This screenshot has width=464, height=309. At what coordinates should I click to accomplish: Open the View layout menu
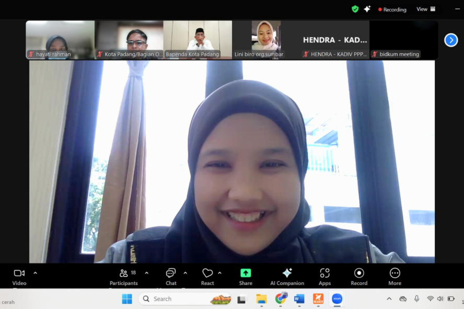(426, 9)
